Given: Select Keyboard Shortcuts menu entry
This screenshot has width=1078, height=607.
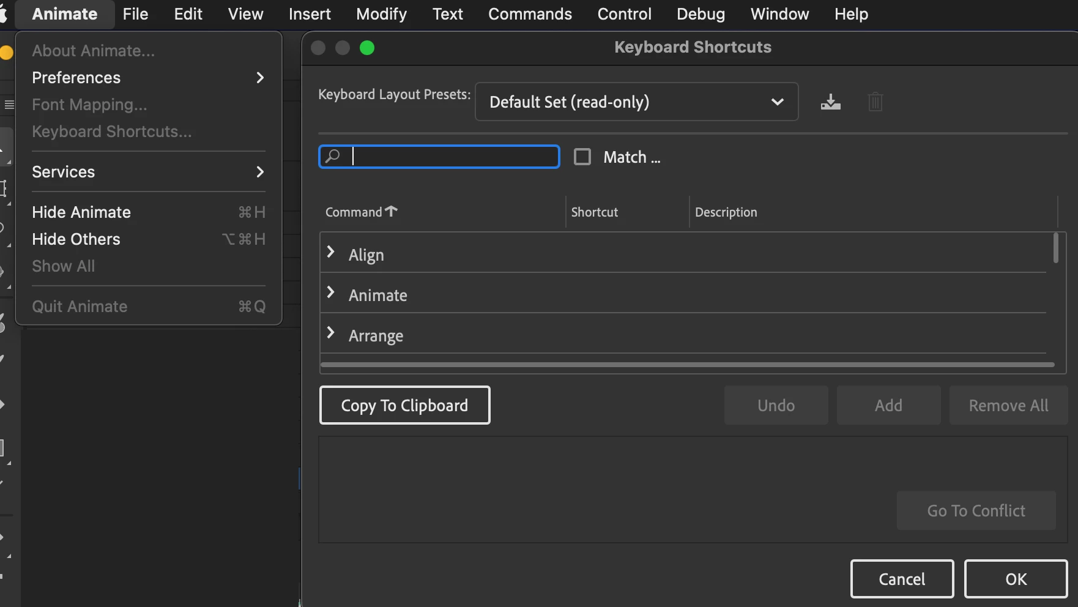Looking at the screenshot, I should click(x=149, y=132).
